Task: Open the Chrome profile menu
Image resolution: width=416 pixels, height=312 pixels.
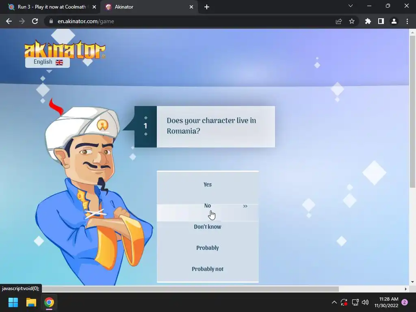Action: point(394,21)
